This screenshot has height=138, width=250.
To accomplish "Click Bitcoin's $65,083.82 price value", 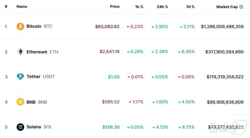I will [107, 26].
